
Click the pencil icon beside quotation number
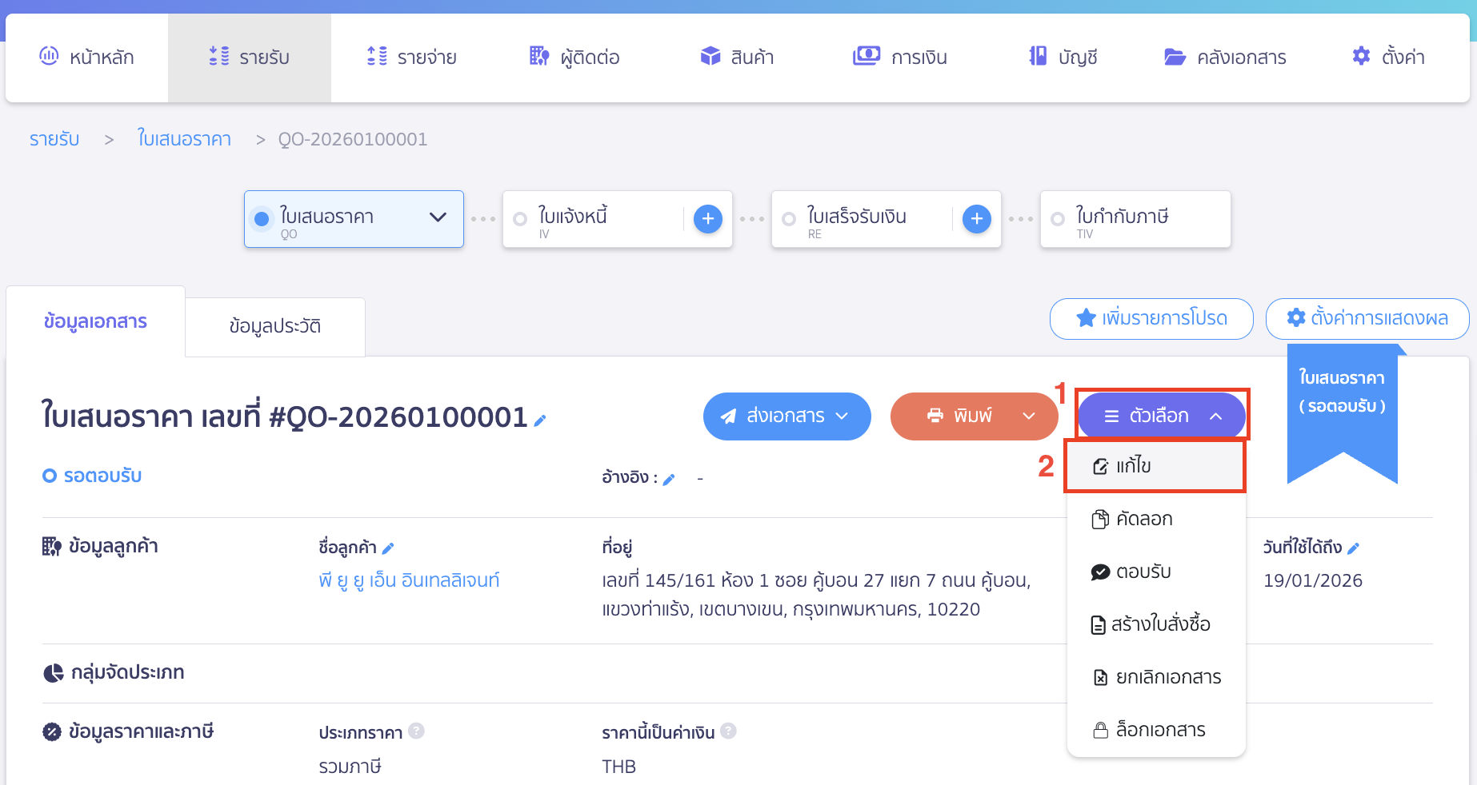click(x=540, y=420)
